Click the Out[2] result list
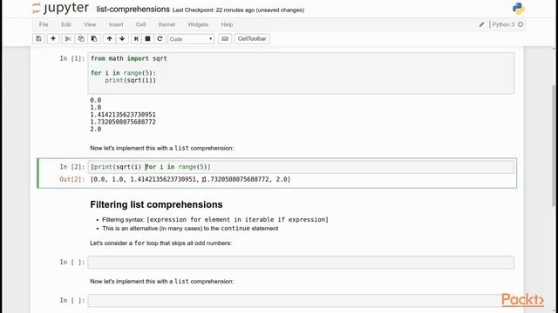The image size is (558, 313). (x=190, y=179)
